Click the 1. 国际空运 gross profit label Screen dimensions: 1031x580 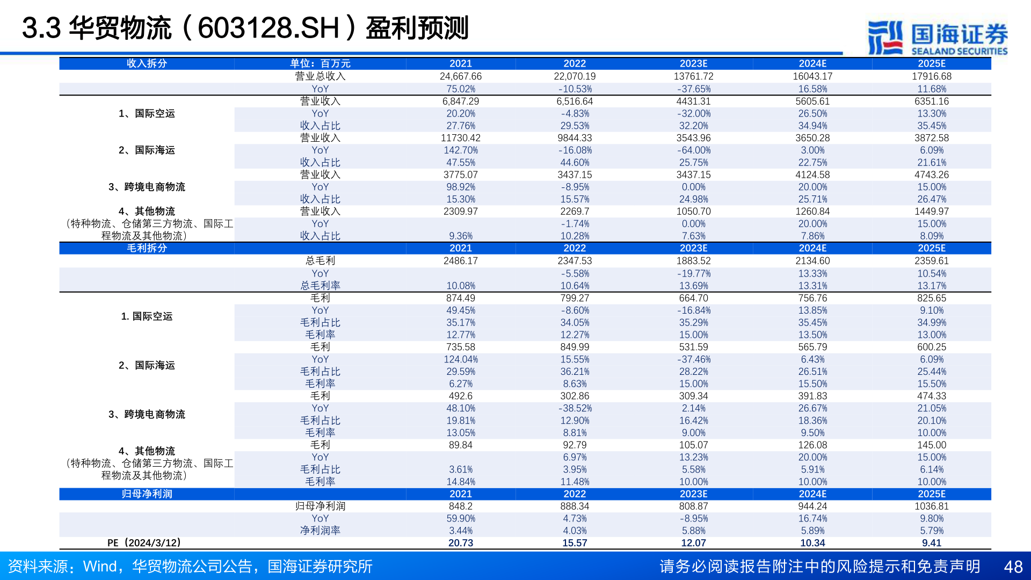(x=147, y=316)
